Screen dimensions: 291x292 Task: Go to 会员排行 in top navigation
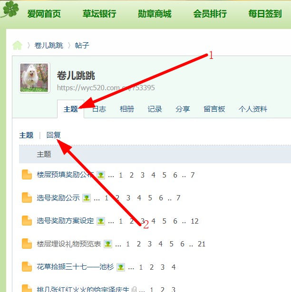210,14
